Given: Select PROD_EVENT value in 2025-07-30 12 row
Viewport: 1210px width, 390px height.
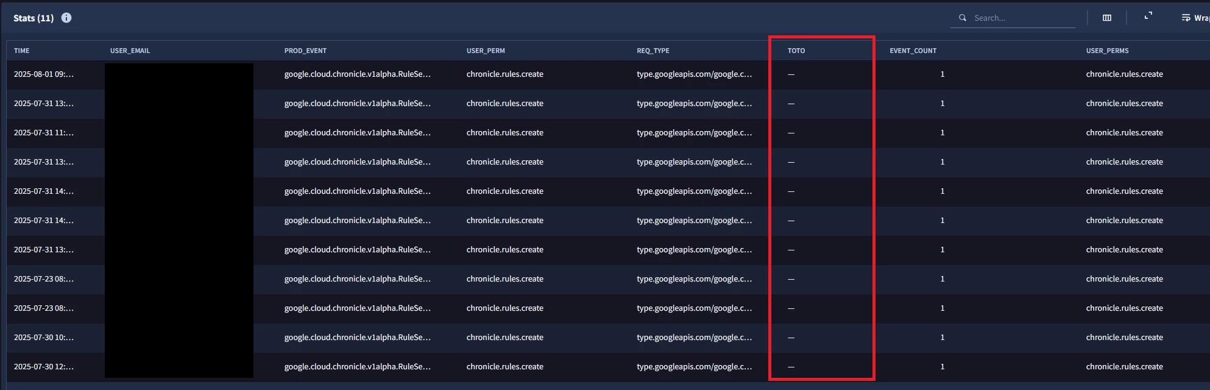Looking at the screenshot, I should (358, 367).
